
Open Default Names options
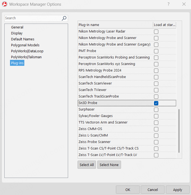(23, 39)
